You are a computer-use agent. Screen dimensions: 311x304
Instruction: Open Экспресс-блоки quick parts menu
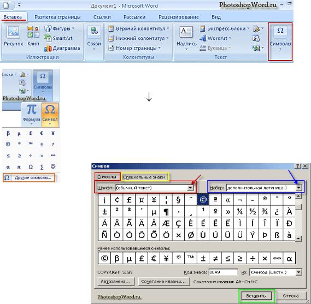[x=225, y=28]
